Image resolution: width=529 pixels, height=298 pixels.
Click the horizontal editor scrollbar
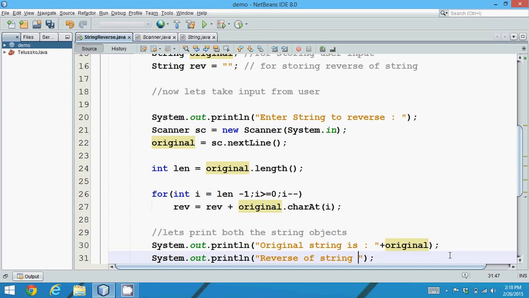tap(300, 267)
